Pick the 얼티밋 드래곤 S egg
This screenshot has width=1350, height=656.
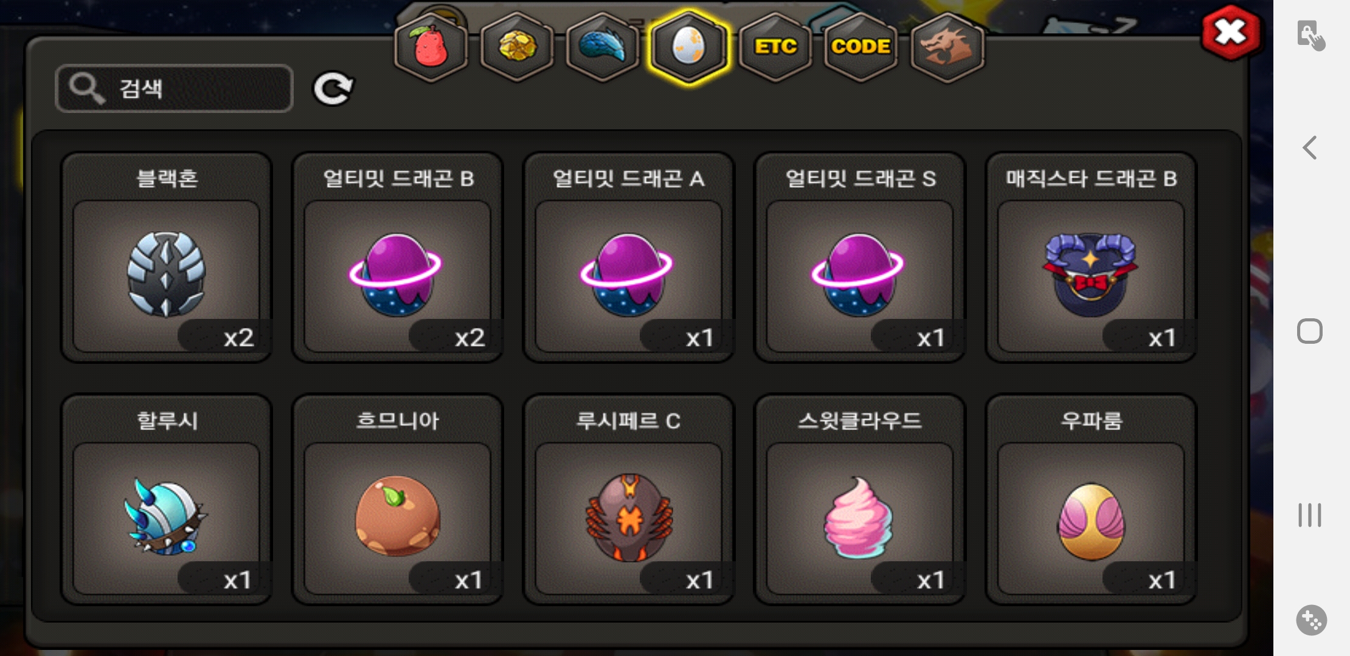pyautogui.click(x=859, y=258)
